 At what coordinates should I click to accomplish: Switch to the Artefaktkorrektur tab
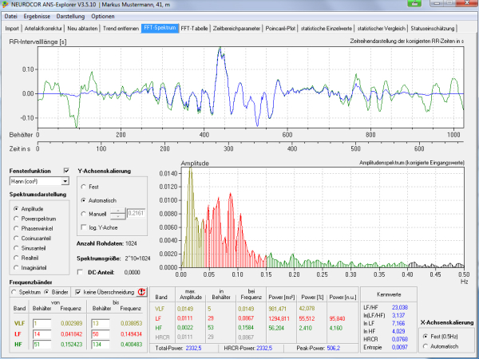(x=43, y=29)
